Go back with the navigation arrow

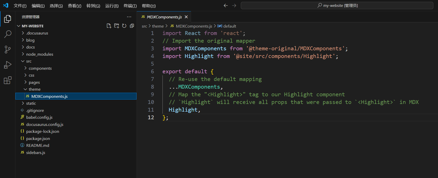[x=226, y=5]
